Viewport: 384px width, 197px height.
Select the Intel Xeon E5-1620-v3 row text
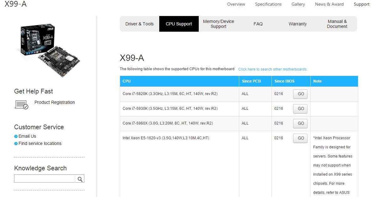coord(166,138)
